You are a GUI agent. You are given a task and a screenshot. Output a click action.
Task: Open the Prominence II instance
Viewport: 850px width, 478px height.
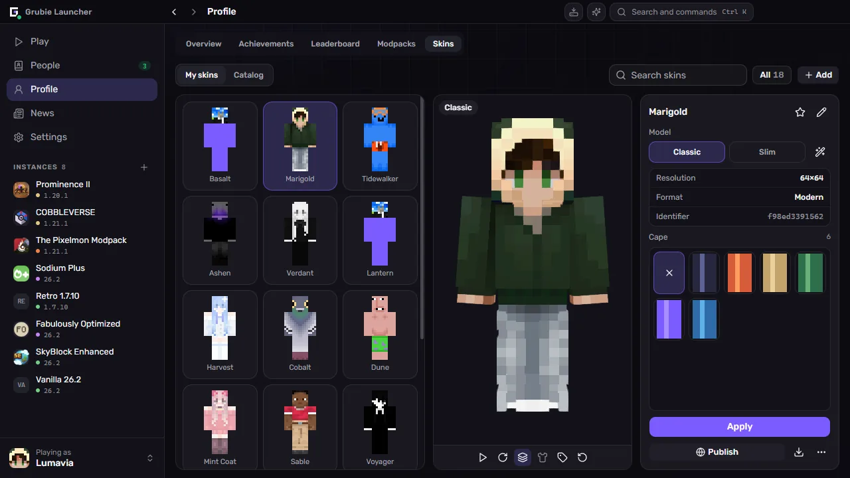(82, 189)
